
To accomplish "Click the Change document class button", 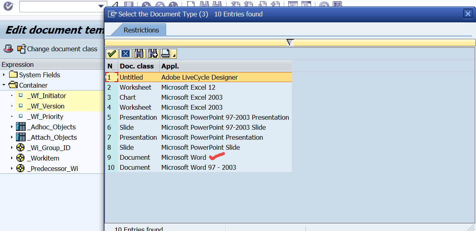I will (x=57, y=49).
